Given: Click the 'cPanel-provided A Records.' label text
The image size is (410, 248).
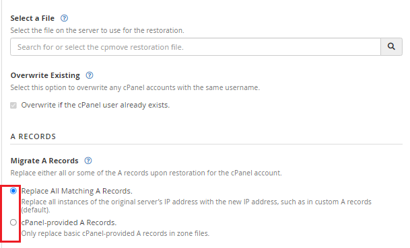Looking at the screenshot, I should coord(69,222).
